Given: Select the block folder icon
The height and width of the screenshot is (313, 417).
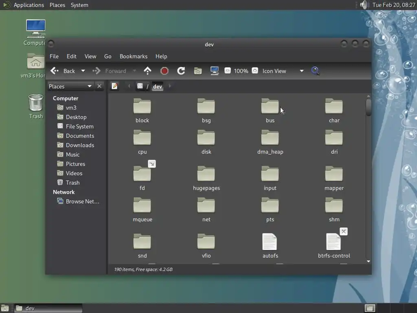Looking at the screenshot, I should click(142, 106).
